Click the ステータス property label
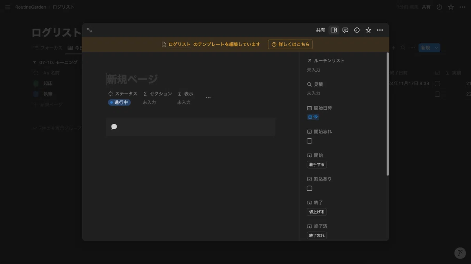This screenshot has width=471, height=264. point(123,94)
